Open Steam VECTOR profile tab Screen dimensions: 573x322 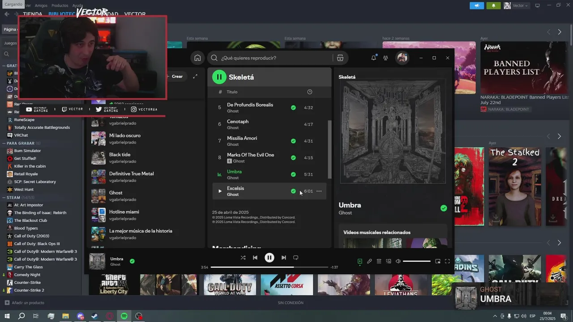point(135,14)
